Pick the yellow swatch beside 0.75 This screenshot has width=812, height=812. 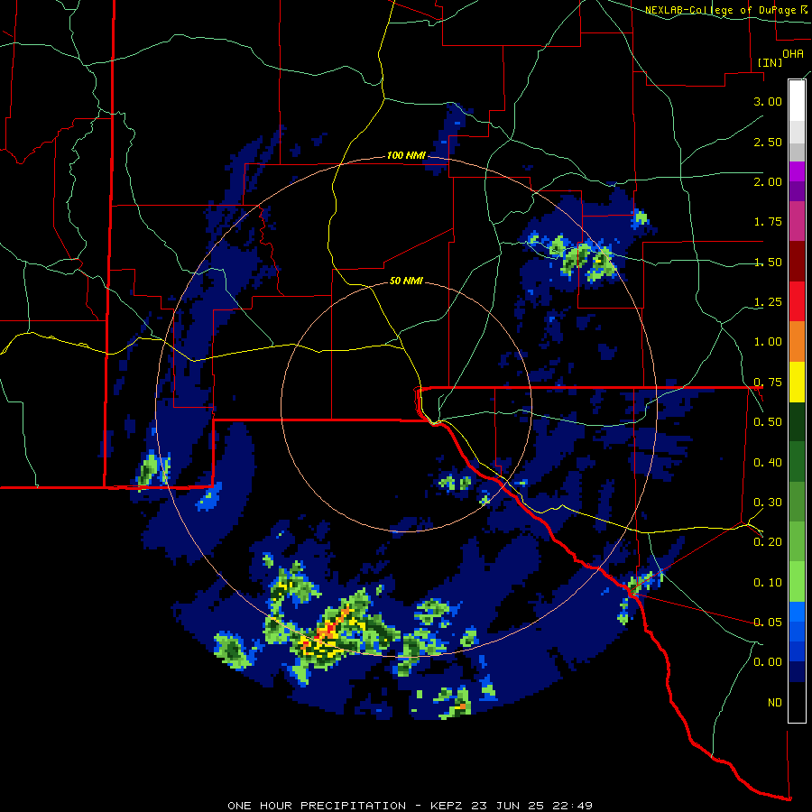coord(797,382)
